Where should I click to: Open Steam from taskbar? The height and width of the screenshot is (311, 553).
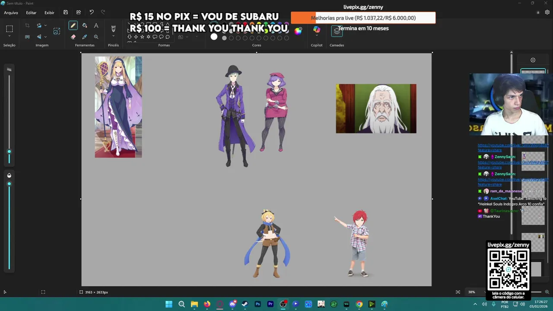point(245,304)
